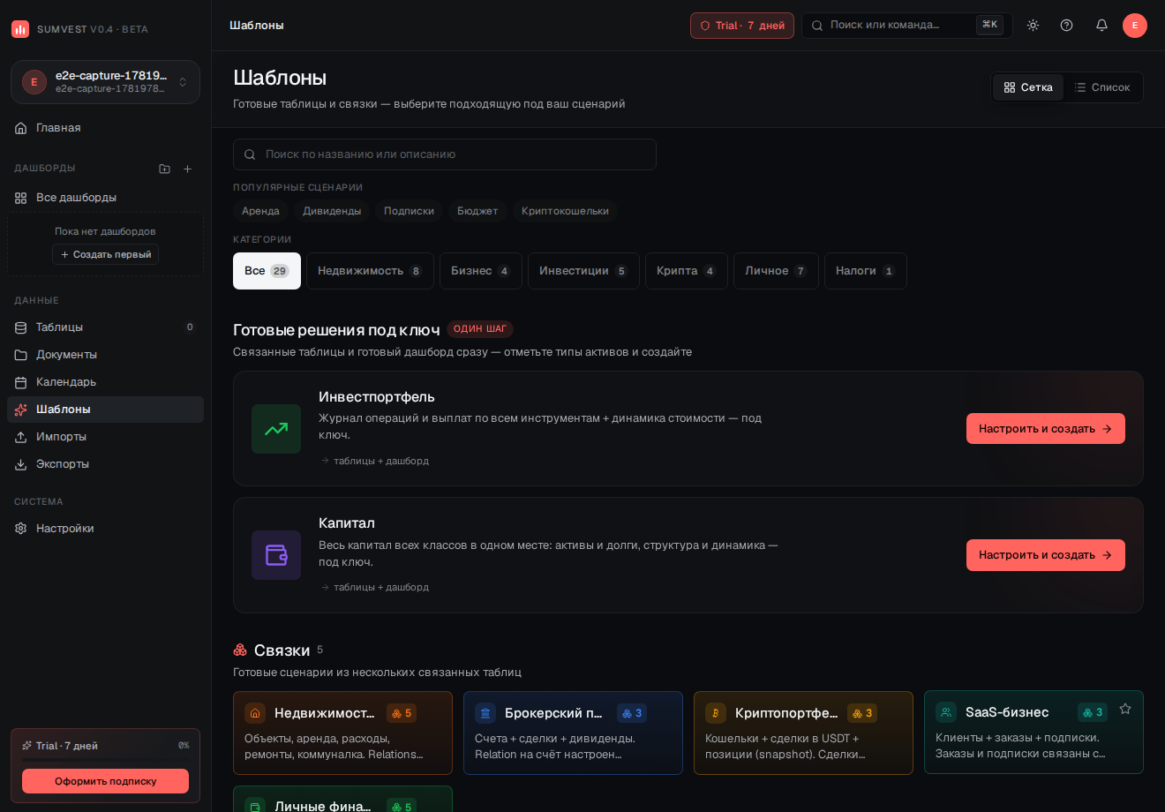Favorite the SaaS-бизнес template star
The height and width of the screenshot is (812, 1165).
click(x=1125, y=709)
